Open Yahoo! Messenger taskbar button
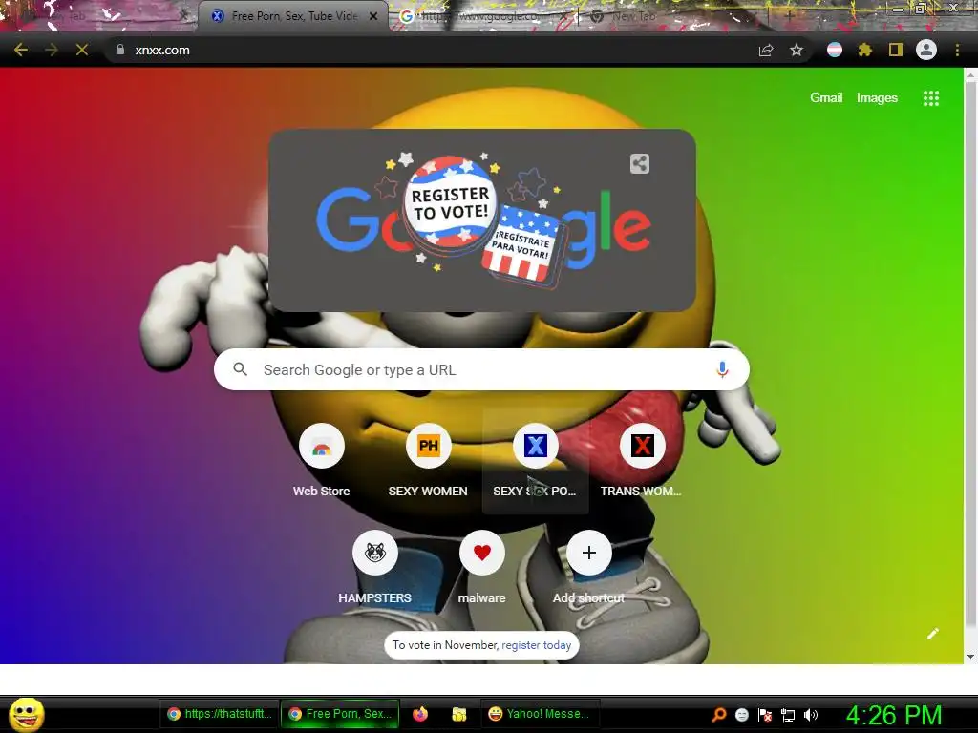 (x=540, y=714)
